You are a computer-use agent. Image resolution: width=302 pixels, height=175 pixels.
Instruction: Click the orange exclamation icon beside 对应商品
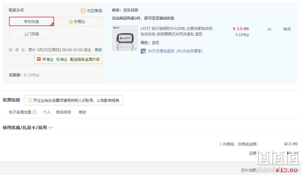[83, 11]
